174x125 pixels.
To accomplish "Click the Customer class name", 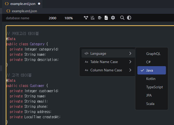I will click(37, 86).
